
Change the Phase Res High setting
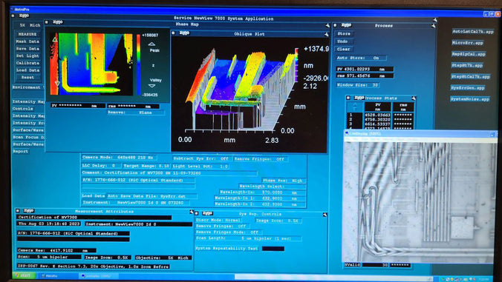tap(284, 181)
